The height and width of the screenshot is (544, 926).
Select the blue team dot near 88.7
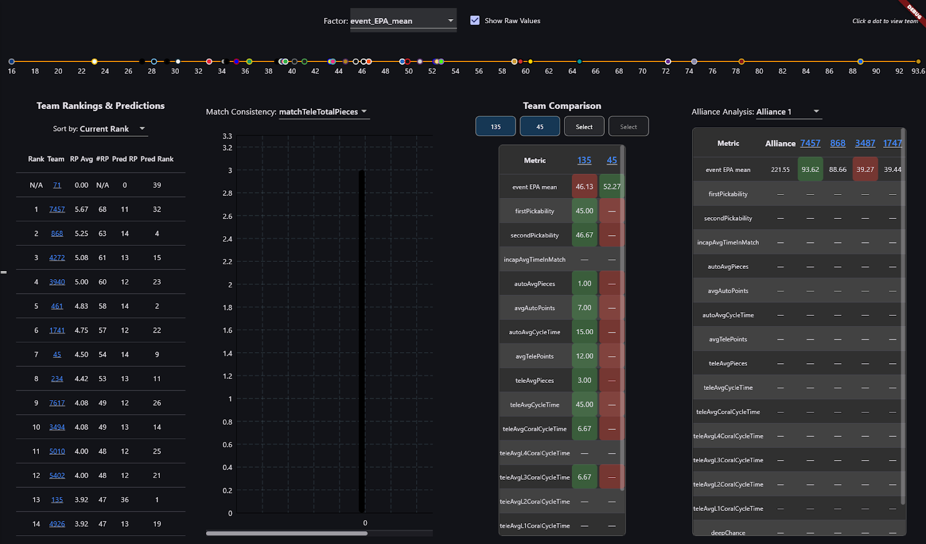pos(861,61)
